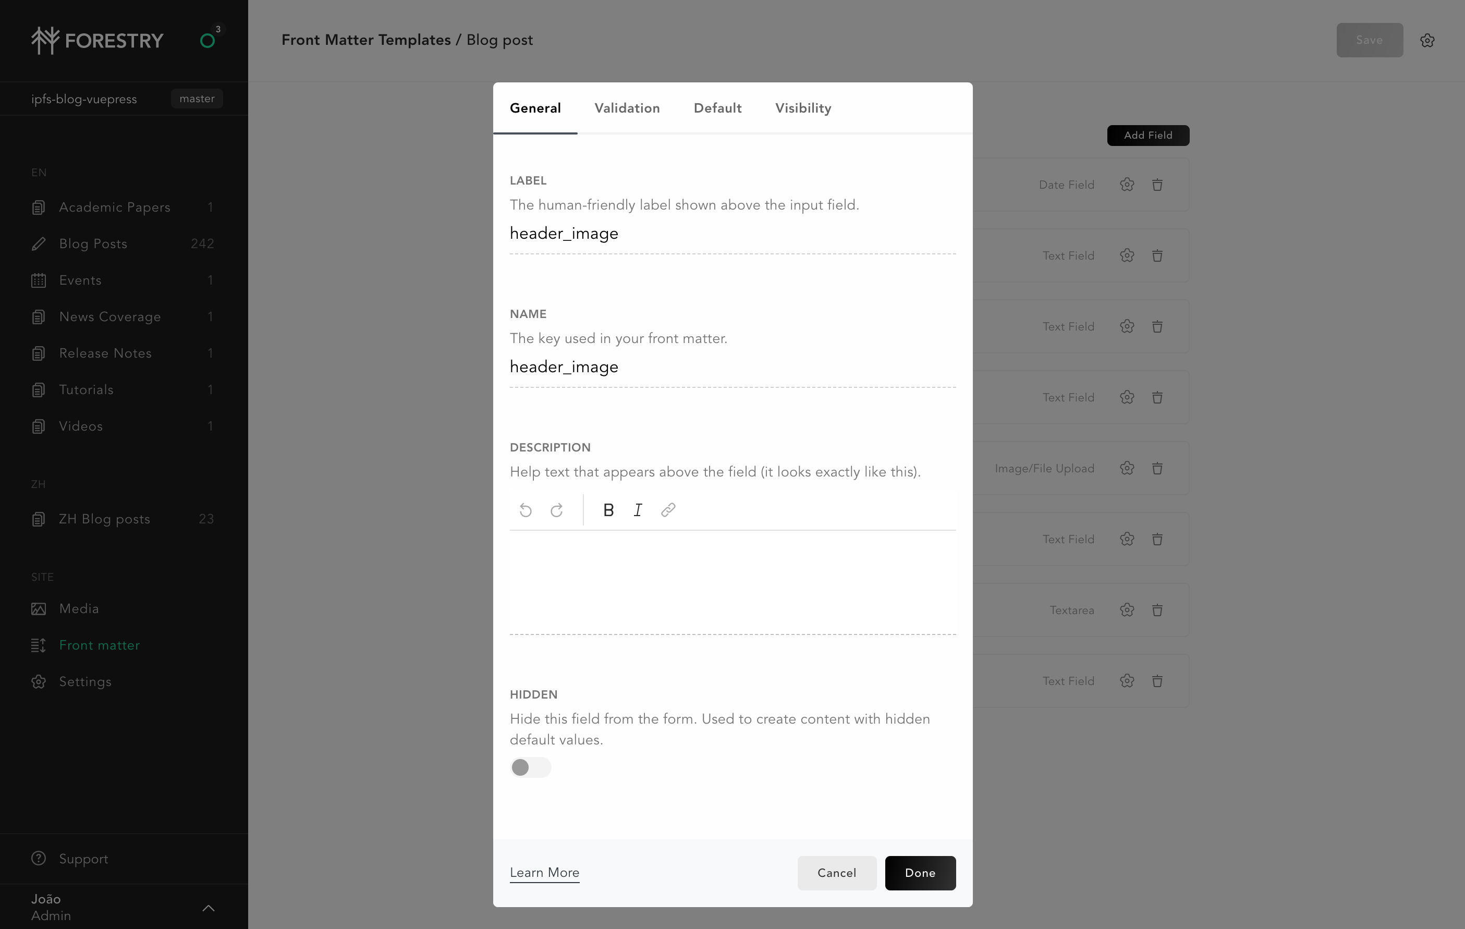1465x929 pixels.
Task: Open settings gear for Image/File Upload row
Action: (1126, 469)
